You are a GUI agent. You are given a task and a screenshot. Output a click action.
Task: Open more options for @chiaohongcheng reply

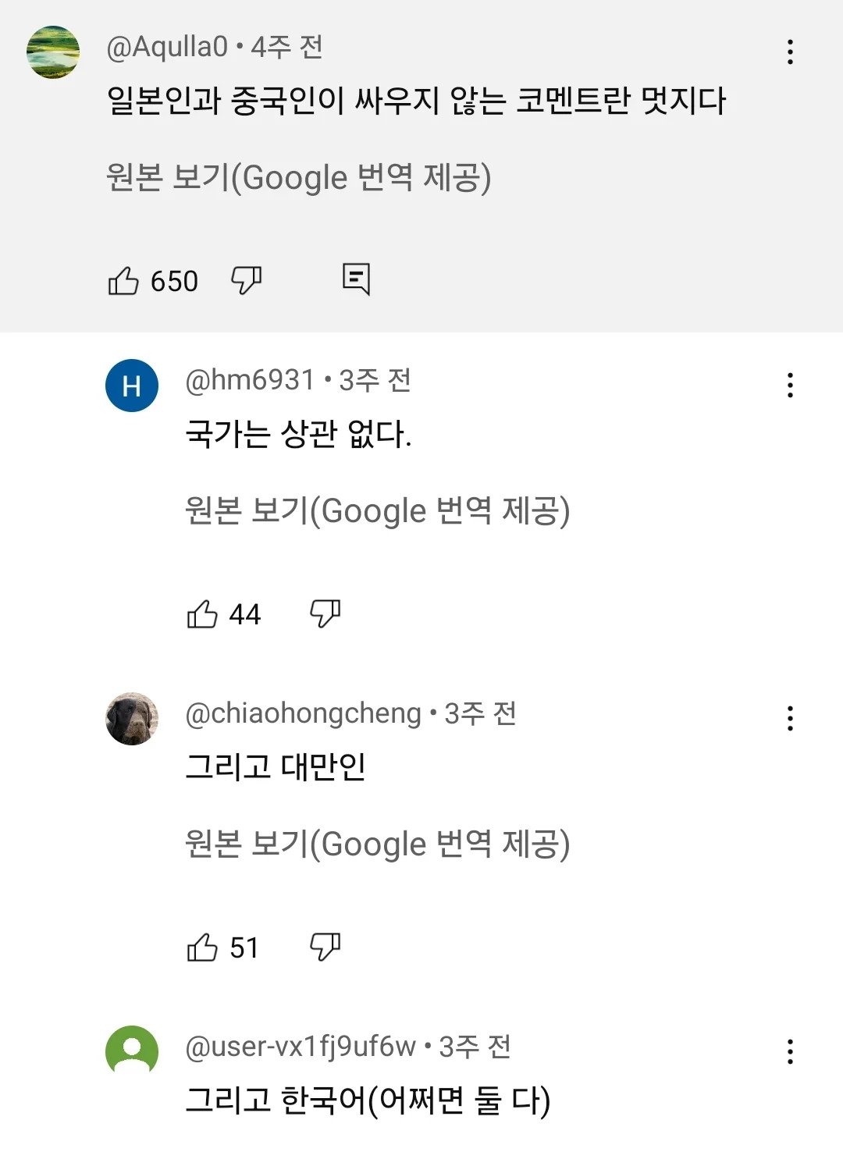[790, 718]
